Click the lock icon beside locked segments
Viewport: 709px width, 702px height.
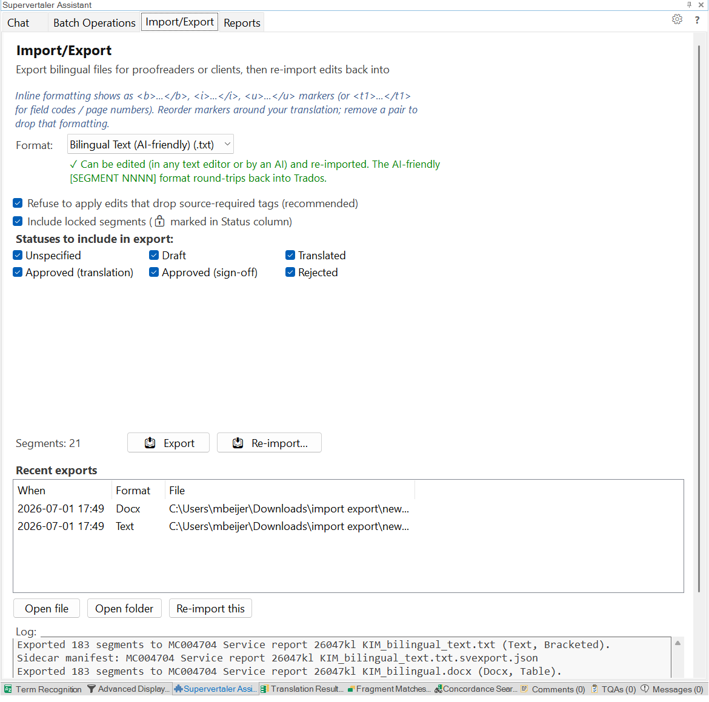pos(159,221)
